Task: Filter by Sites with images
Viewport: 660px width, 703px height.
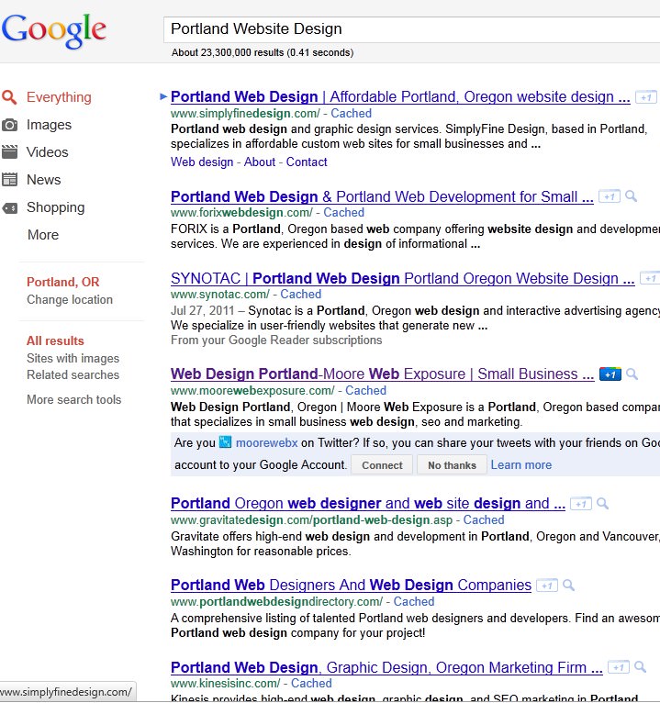Action: (x=73, y=358)
